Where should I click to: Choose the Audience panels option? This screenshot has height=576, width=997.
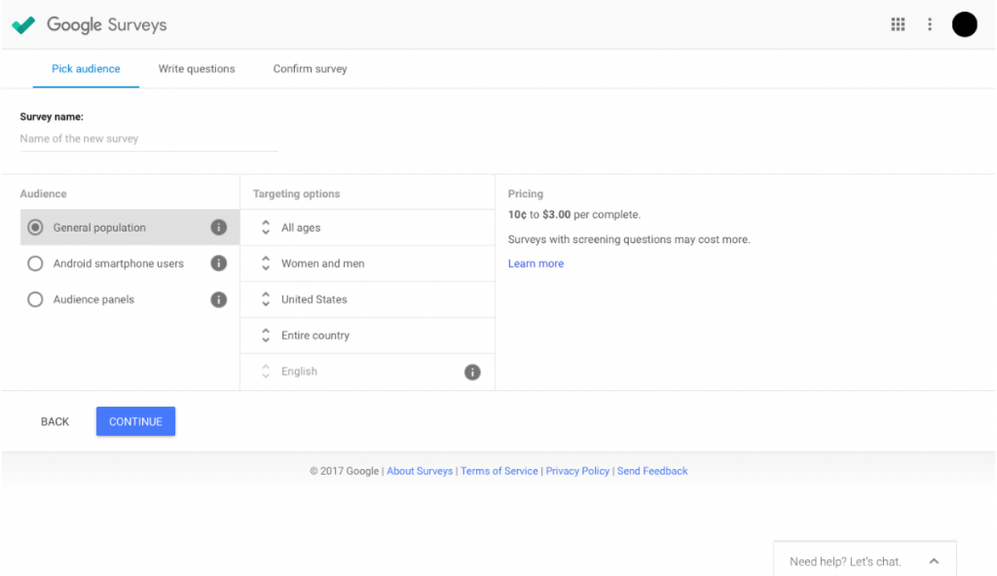coord(35,299)
